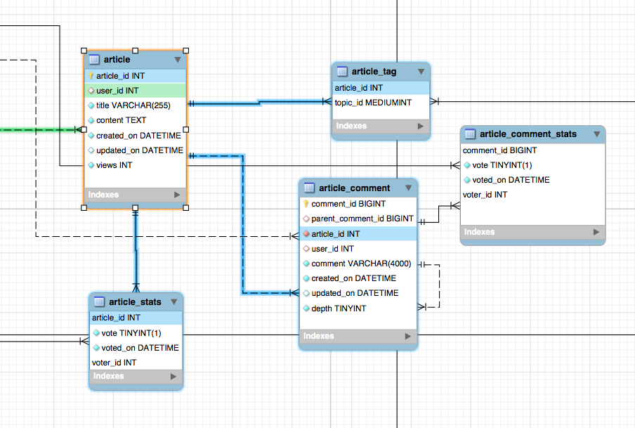Click the diamond icon beside comment VARCHAR(4000)
This screenshot has height=428, width=635.
306,264
